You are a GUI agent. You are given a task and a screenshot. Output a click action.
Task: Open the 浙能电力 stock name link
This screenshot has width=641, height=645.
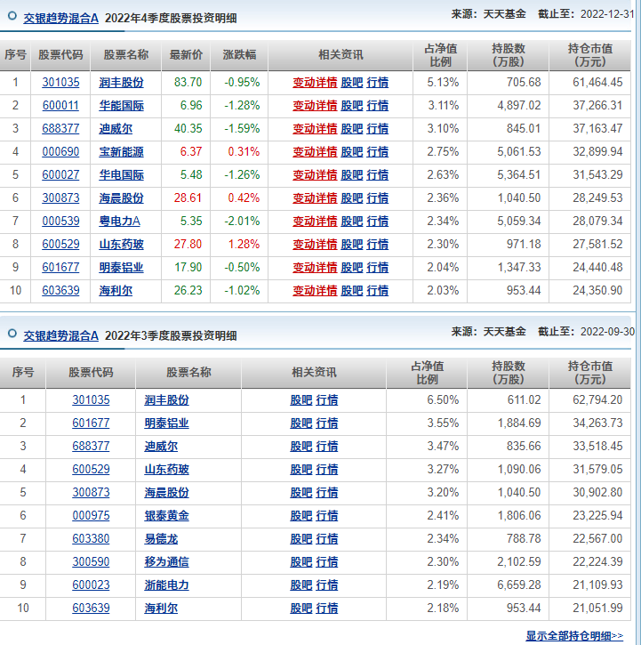click(x=166, y=585)
